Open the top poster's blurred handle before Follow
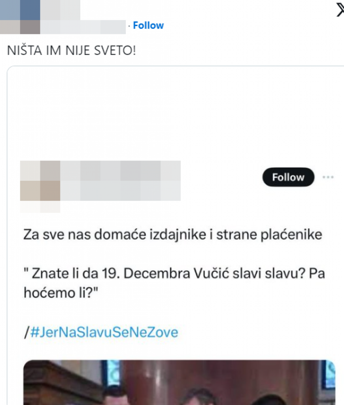The height and width of the screenshot is (405, 344). 83,27
